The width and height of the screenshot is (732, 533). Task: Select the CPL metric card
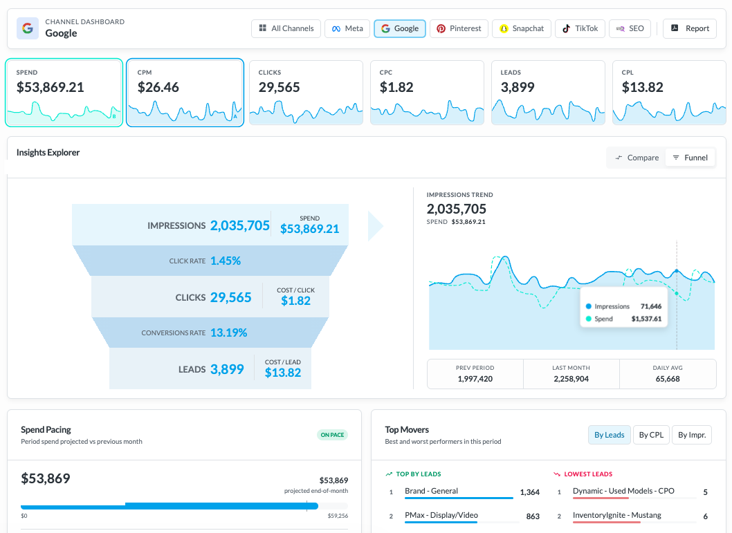[669, 93]
